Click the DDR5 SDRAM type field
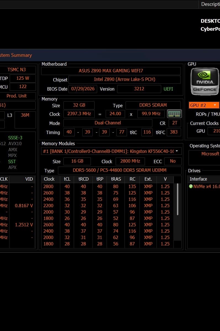This screenshot has height=331, width=220. pos(153,105)
